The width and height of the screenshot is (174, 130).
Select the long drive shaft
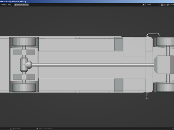pos(93,65)
